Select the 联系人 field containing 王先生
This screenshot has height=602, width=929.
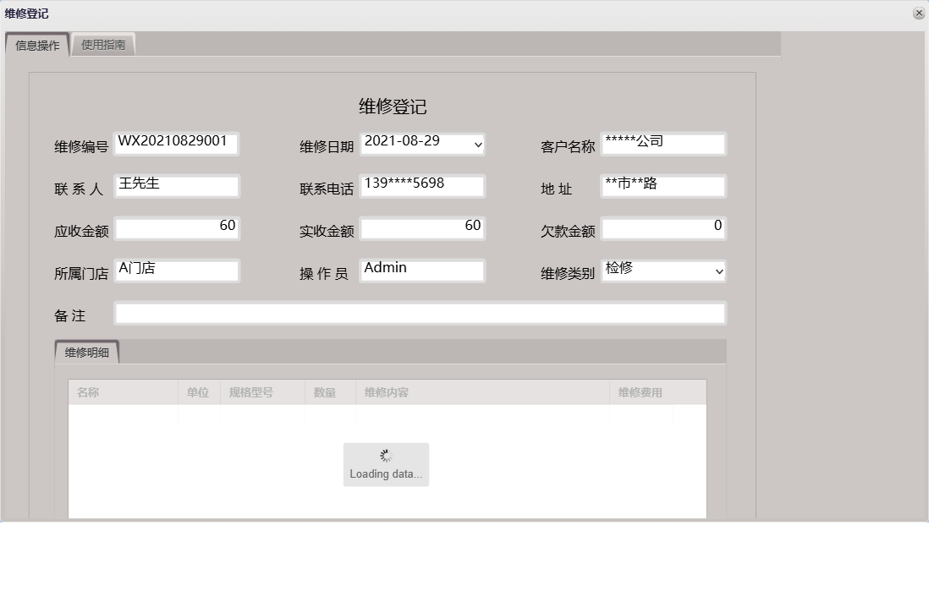click(x=176, y=186)
